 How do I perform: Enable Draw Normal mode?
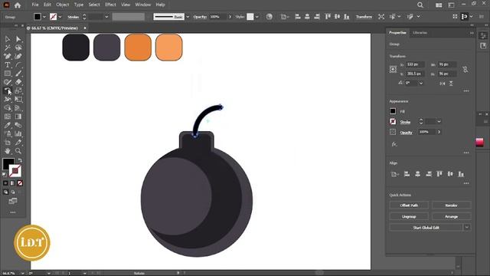click(5, 192)
